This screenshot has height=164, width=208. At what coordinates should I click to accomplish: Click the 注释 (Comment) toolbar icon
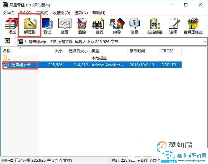point(174,23)
